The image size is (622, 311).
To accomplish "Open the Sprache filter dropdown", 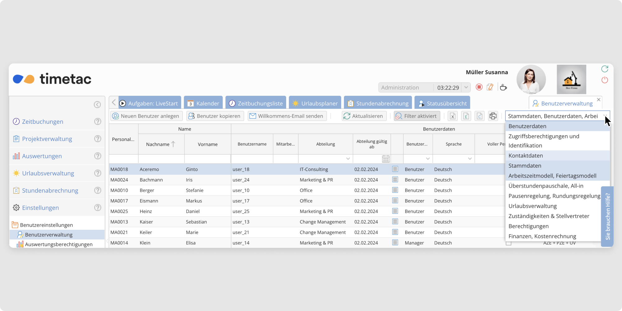I will pyautogui.click(x=470, y=159).
